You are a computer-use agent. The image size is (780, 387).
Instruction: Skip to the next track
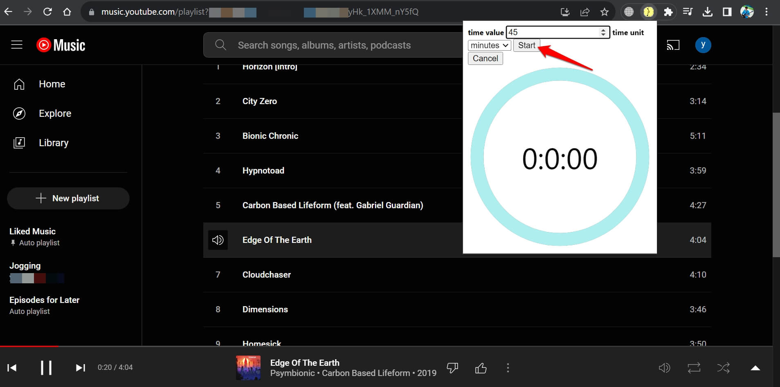coord(81,368)
